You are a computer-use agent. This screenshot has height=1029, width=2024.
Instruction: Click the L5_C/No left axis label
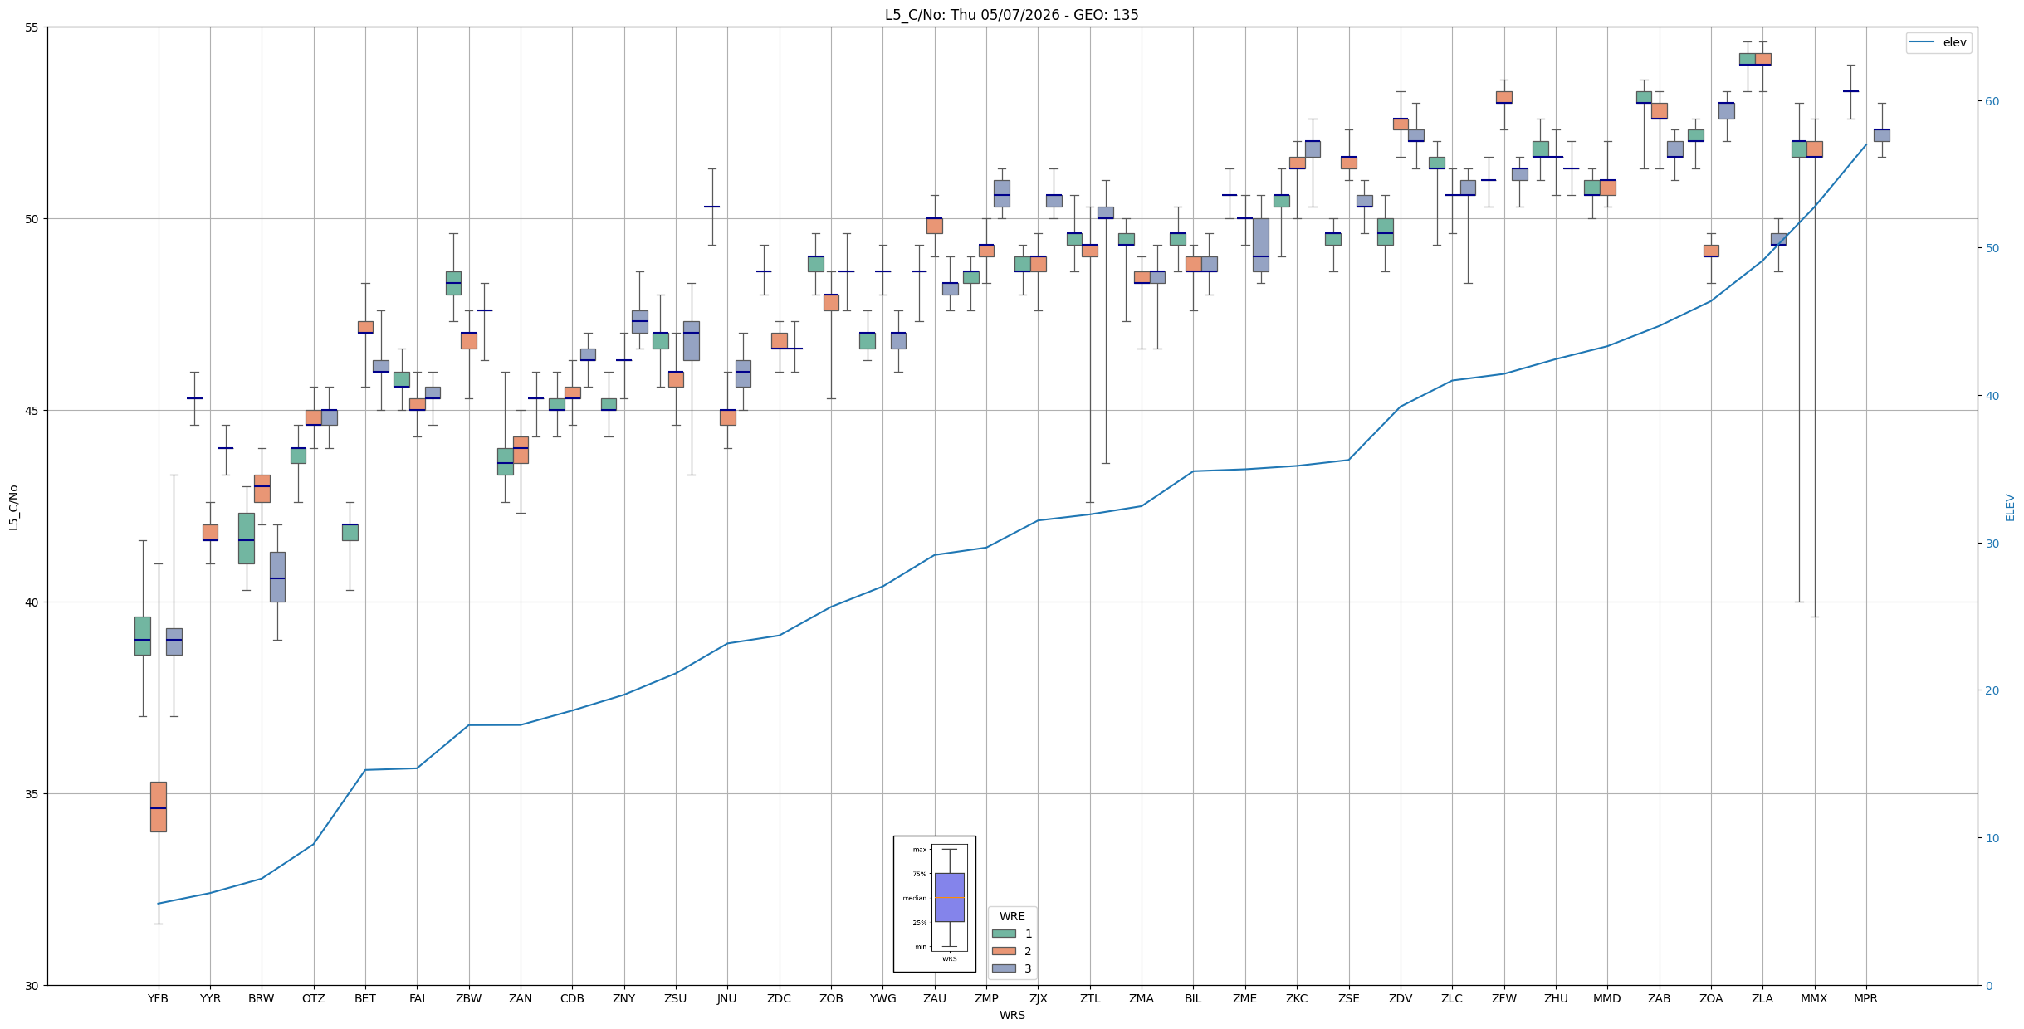coord(13,507)
